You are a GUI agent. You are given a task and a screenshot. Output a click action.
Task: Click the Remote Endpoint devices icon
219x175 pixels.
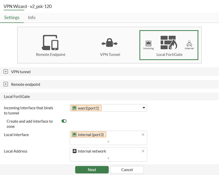[x=50, y=43]
